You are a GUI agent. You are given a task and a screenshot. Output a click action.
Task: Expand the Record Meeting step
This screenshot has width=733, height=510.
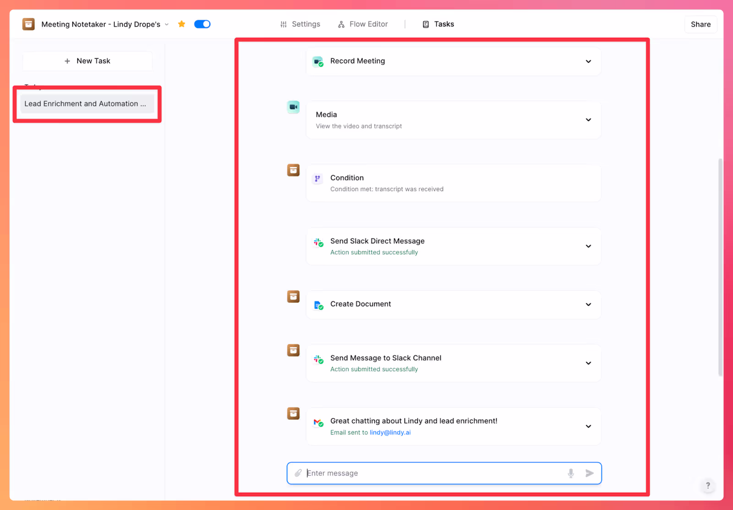(x=588, y=61)
